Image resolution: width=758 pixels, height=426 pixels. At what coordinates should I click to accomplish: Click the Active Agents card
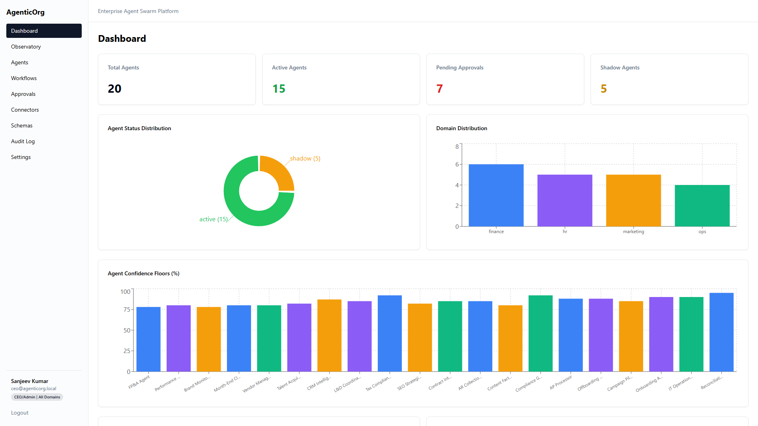[341, 79]
